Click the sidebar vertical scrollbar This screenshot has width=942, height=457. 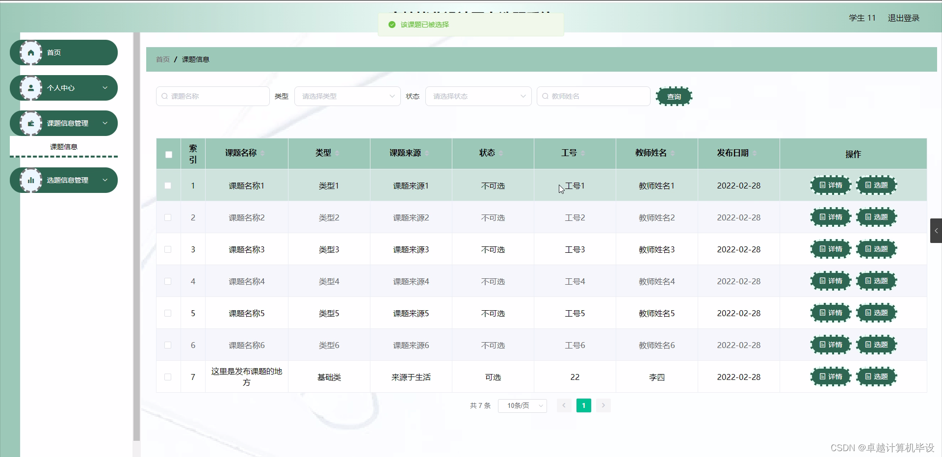[136, 237]
